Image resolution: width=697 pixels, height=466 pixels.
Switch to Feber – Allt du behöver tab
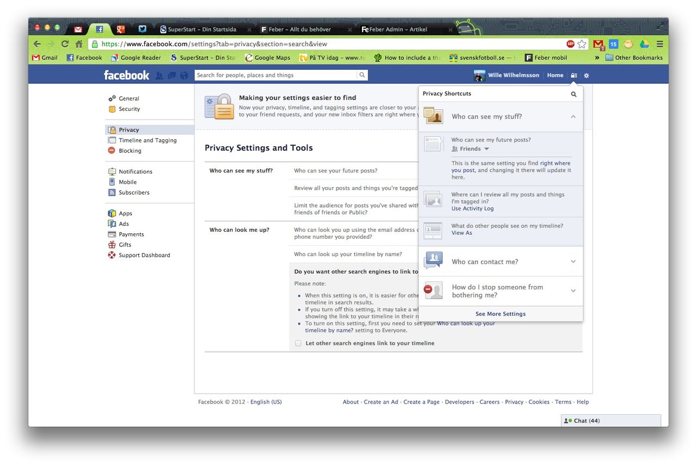coord(307,29)
